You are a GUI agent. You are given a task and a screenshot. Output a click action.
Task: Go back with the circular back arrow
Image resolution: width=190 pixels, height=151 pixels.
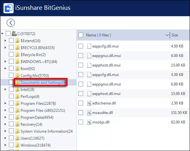(11, 23)
